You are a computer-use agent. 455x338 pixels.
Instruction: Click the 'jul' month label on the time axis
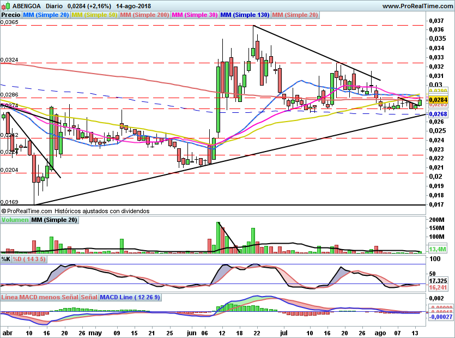pos(284,333)
